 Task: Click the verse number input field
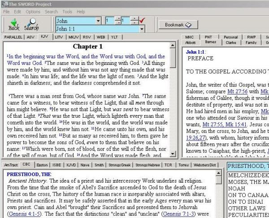[x=126, y=21]
